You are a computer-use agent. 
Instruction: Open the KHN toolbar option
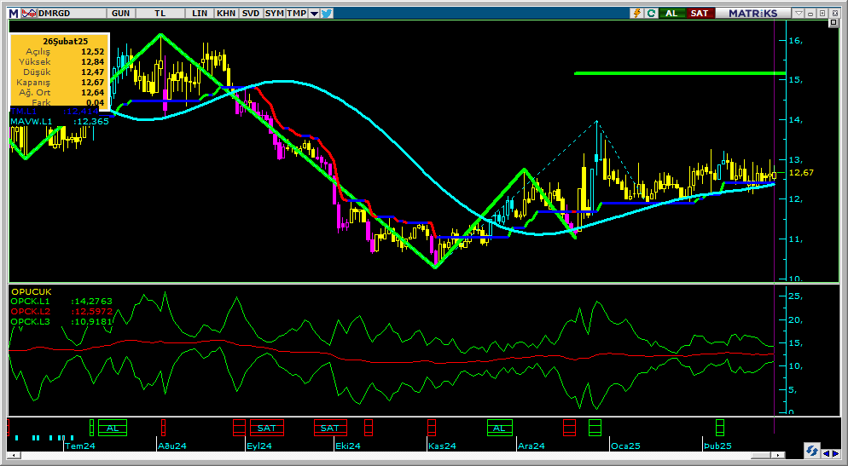[x=225, y=14]
